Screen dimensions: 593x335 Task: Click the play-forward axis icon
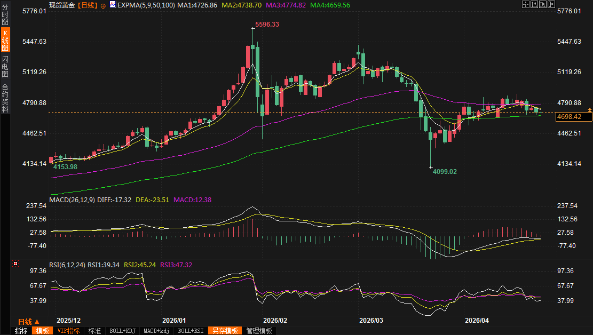coord(542,4)
